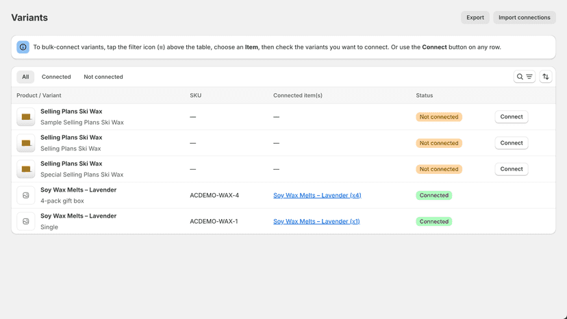Select the All tab
The width and height of the screenshot is (567, 319).
coord(25,77)
